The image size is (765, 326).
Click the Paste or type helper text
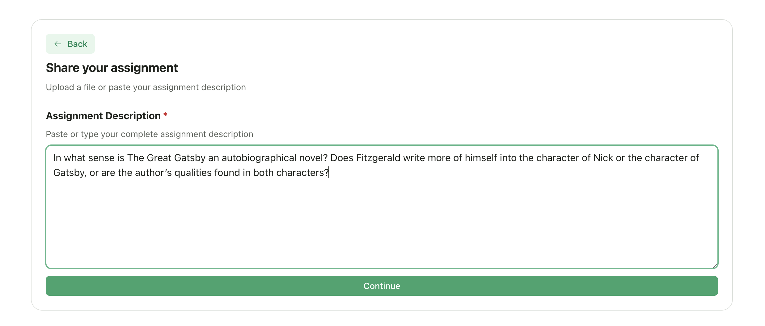[x=149, y=134]
